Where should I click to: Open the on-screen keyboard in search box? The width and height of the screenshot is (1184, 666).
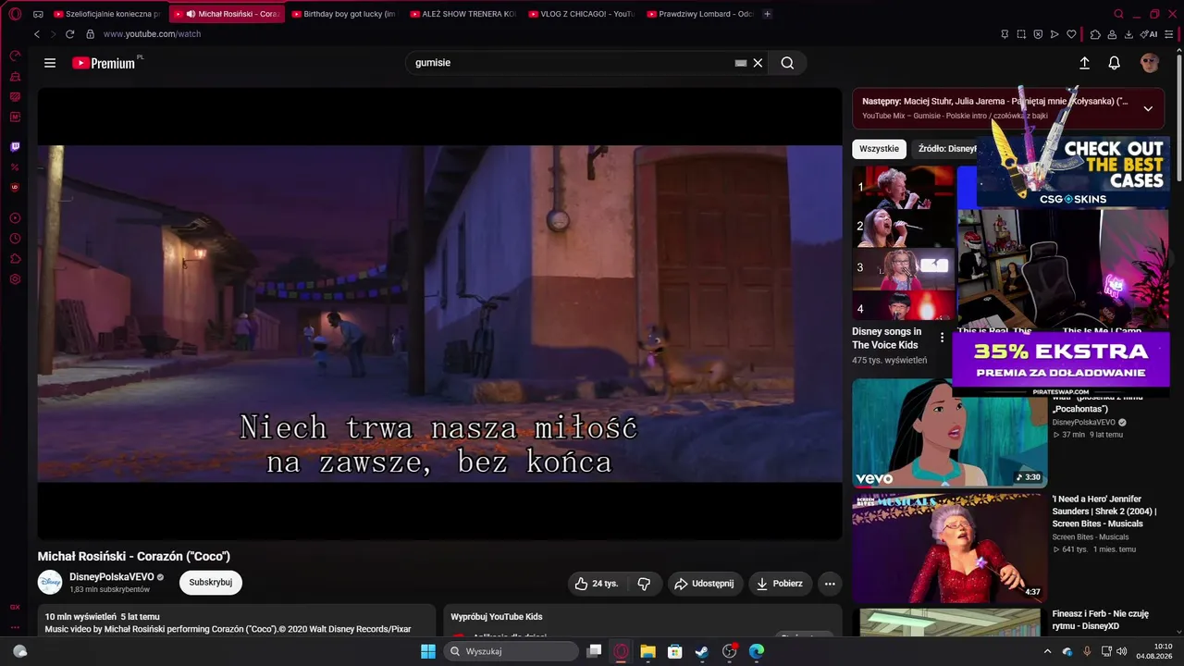[x=740, y=63]
